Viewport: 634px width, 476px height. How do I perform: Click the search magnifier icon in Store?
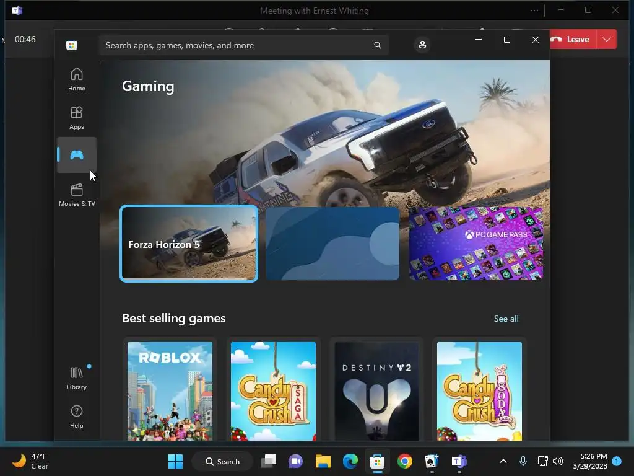[x=377, y=45]
